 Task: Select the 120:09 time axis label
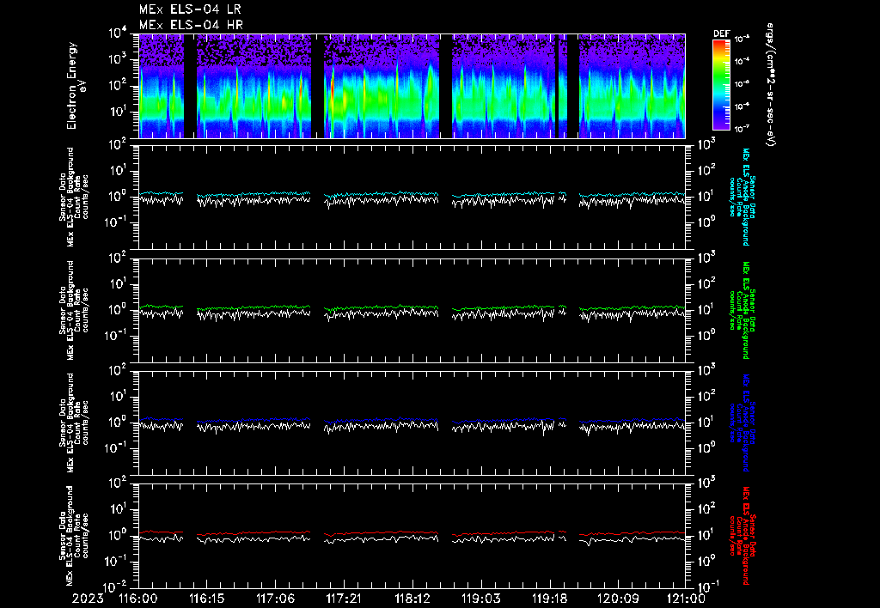[x=619, y=597]
